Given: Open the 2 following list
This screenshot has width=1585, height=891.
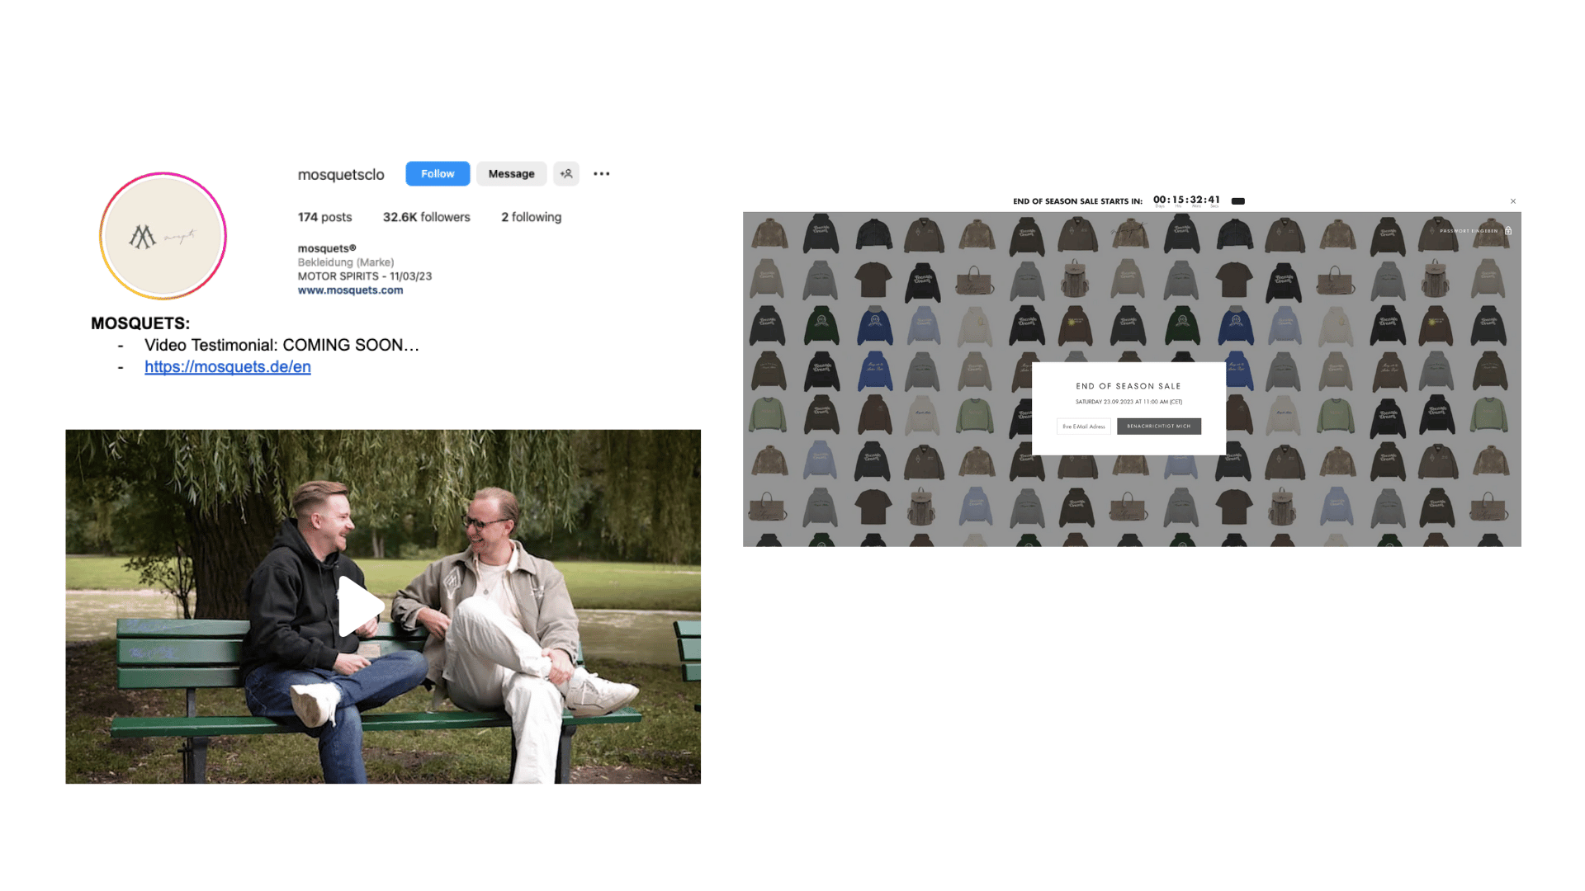Looking at the screenshot, I should pyautogui.click(x=531, y=217).
